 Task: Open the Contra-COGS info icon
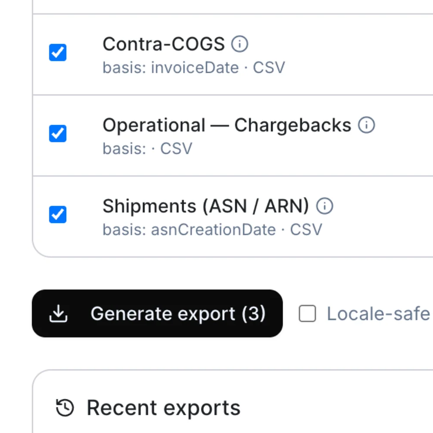239,44
